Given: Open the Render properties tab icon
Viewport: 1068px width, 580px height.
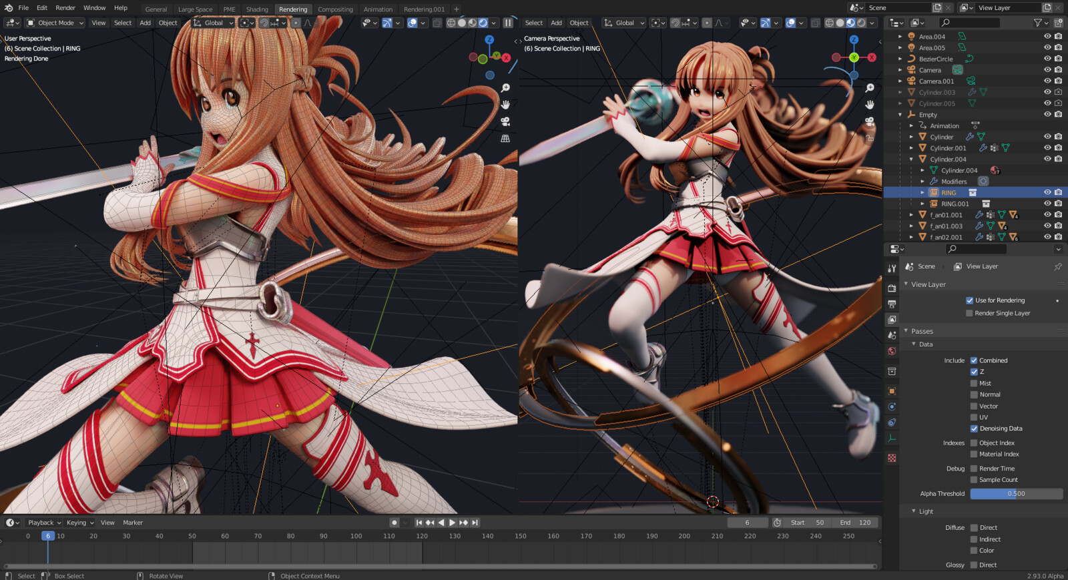Looking at the screenshot, I should click(x=892, y=288).
